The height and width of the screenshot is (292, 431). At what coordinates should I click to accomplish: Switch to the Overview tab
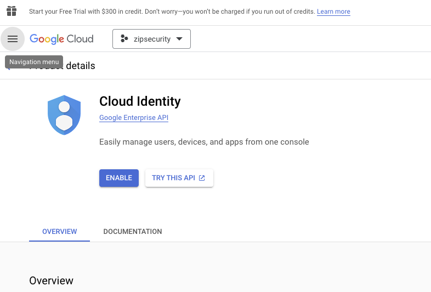click(x=59, y=232)
